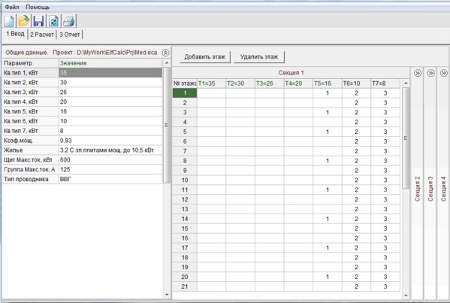The height and width of the screenshot is (303, 450).
Task: Click the Удалить этаж button
Action: tap(259, 57)
